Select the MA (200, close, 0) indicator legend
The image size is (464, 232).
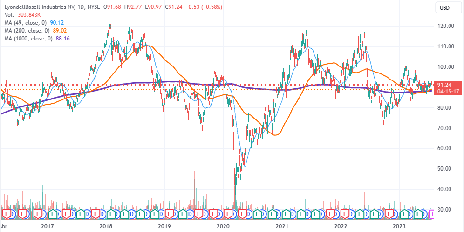click(x=27, y=30)
